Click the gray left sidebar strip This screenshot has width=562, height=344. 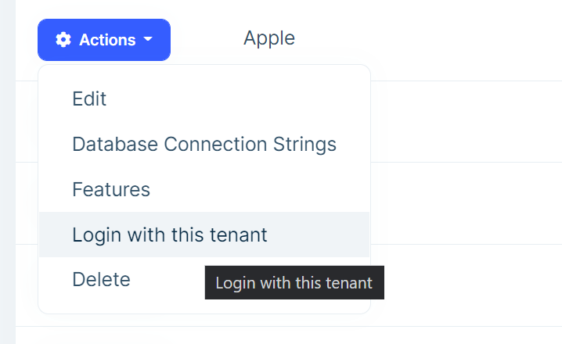click(7, 172)
